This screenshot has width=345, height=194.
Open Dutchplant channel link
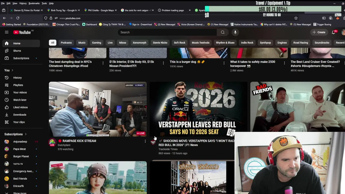[64, 145]
